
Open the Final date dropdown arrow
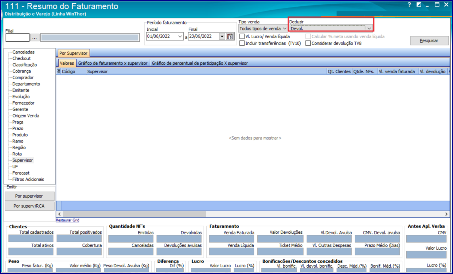222,36
